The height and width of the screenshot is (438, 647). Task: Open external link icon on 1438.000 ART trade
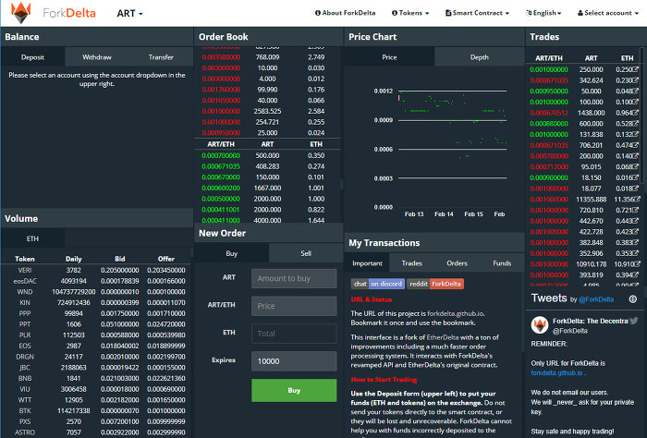636,113
